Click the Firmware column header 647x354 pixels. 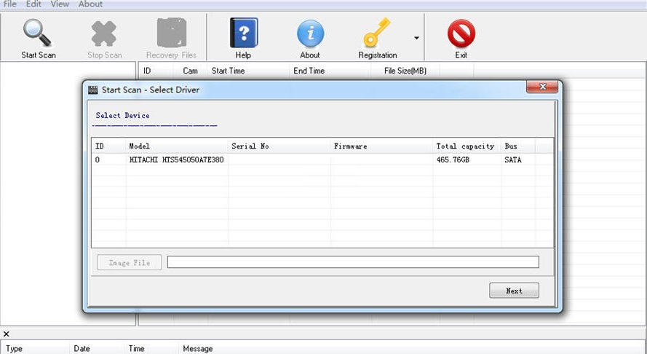[381, 146]
